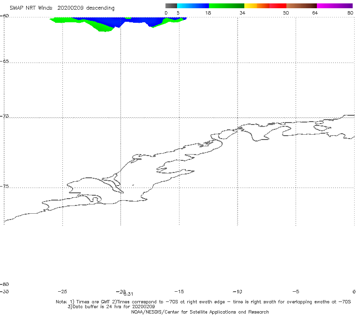The width and height of the screenshot is (358, 315).
Task: Click the latitude label "-60"
Action: tap(4, 16)
